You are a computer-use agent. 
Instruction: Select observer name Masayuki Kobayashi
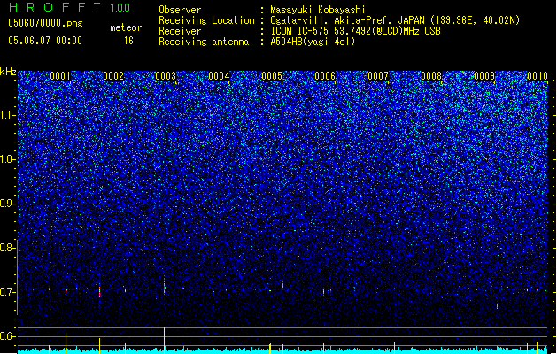click(317, 10)
